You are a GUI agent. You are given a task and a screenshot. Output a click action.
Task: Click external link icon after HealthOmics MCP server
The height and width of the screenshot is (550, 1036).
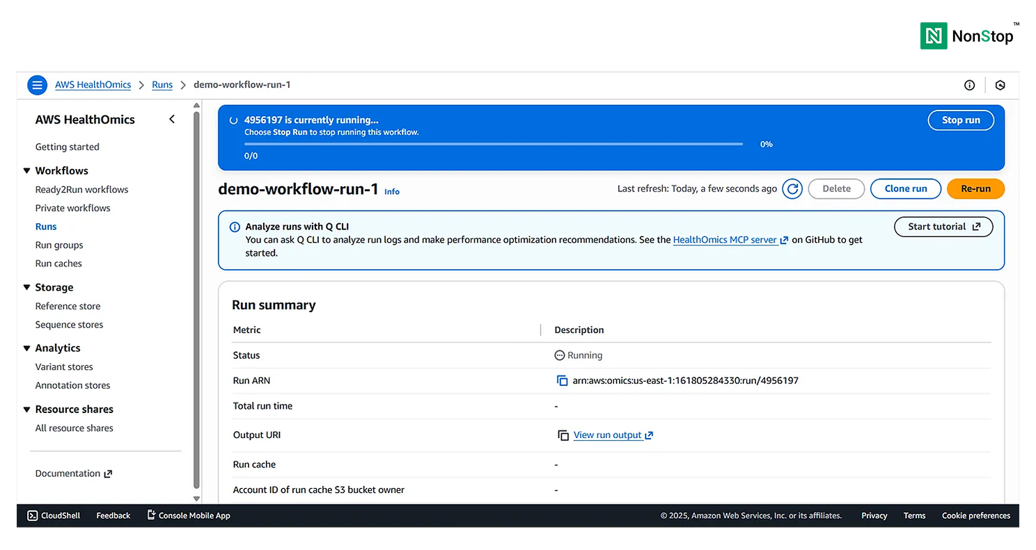tap(784, 240)
